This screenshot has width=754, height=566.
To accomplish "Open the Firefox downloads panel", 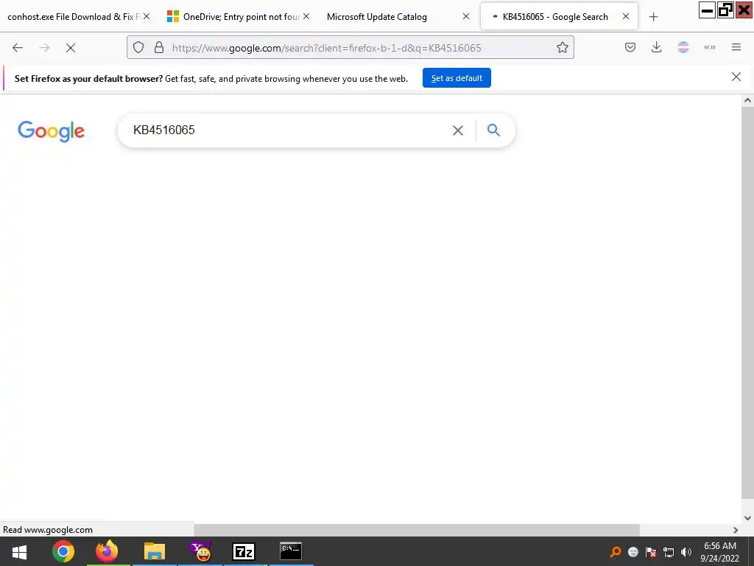I will (656, 47).
